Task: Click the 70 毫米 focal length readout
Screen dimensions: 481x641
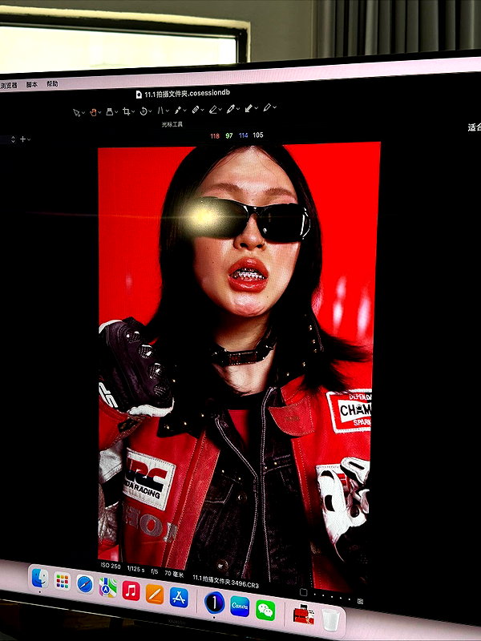Action: (174, 574)
